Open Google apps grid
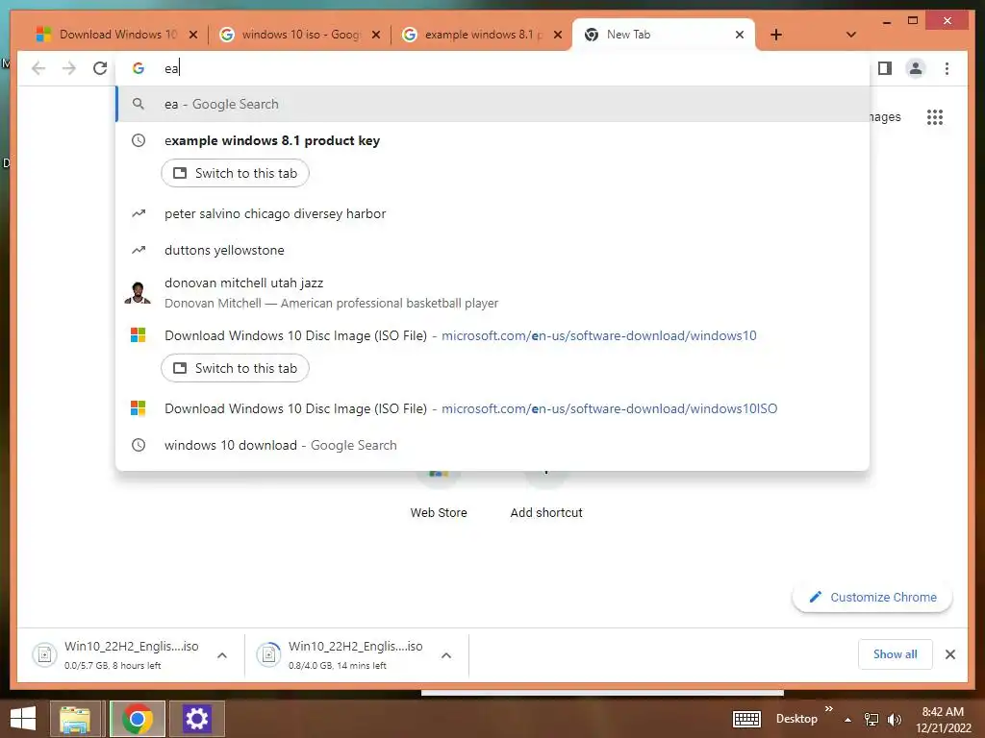Viewport: 985px width, 738px height. tap(935, 117)
